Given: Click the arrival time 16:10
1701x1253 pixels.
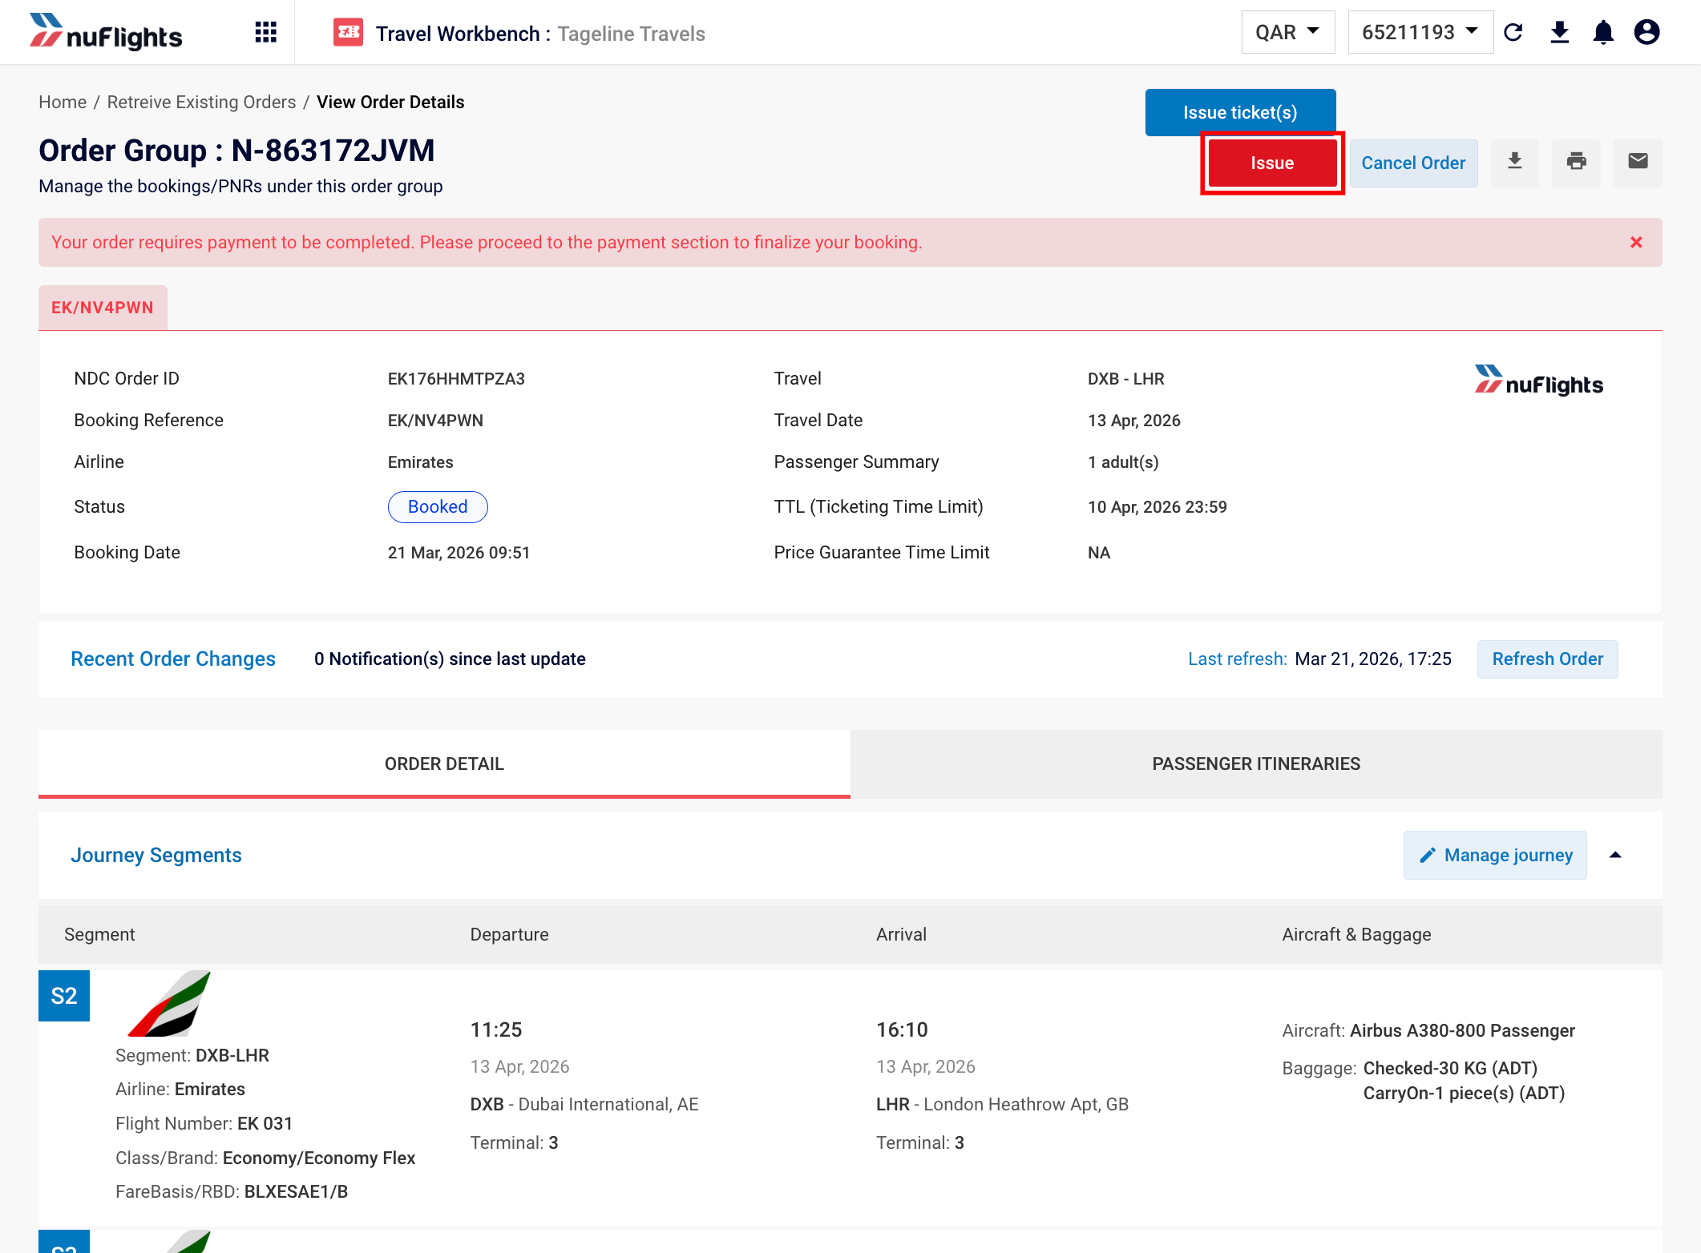Looking at the screenshot, I should (x=902, y=1029).
